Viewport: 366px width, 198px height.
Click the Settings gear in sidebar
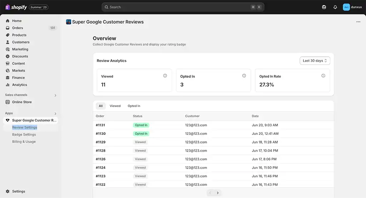(15, 191)
